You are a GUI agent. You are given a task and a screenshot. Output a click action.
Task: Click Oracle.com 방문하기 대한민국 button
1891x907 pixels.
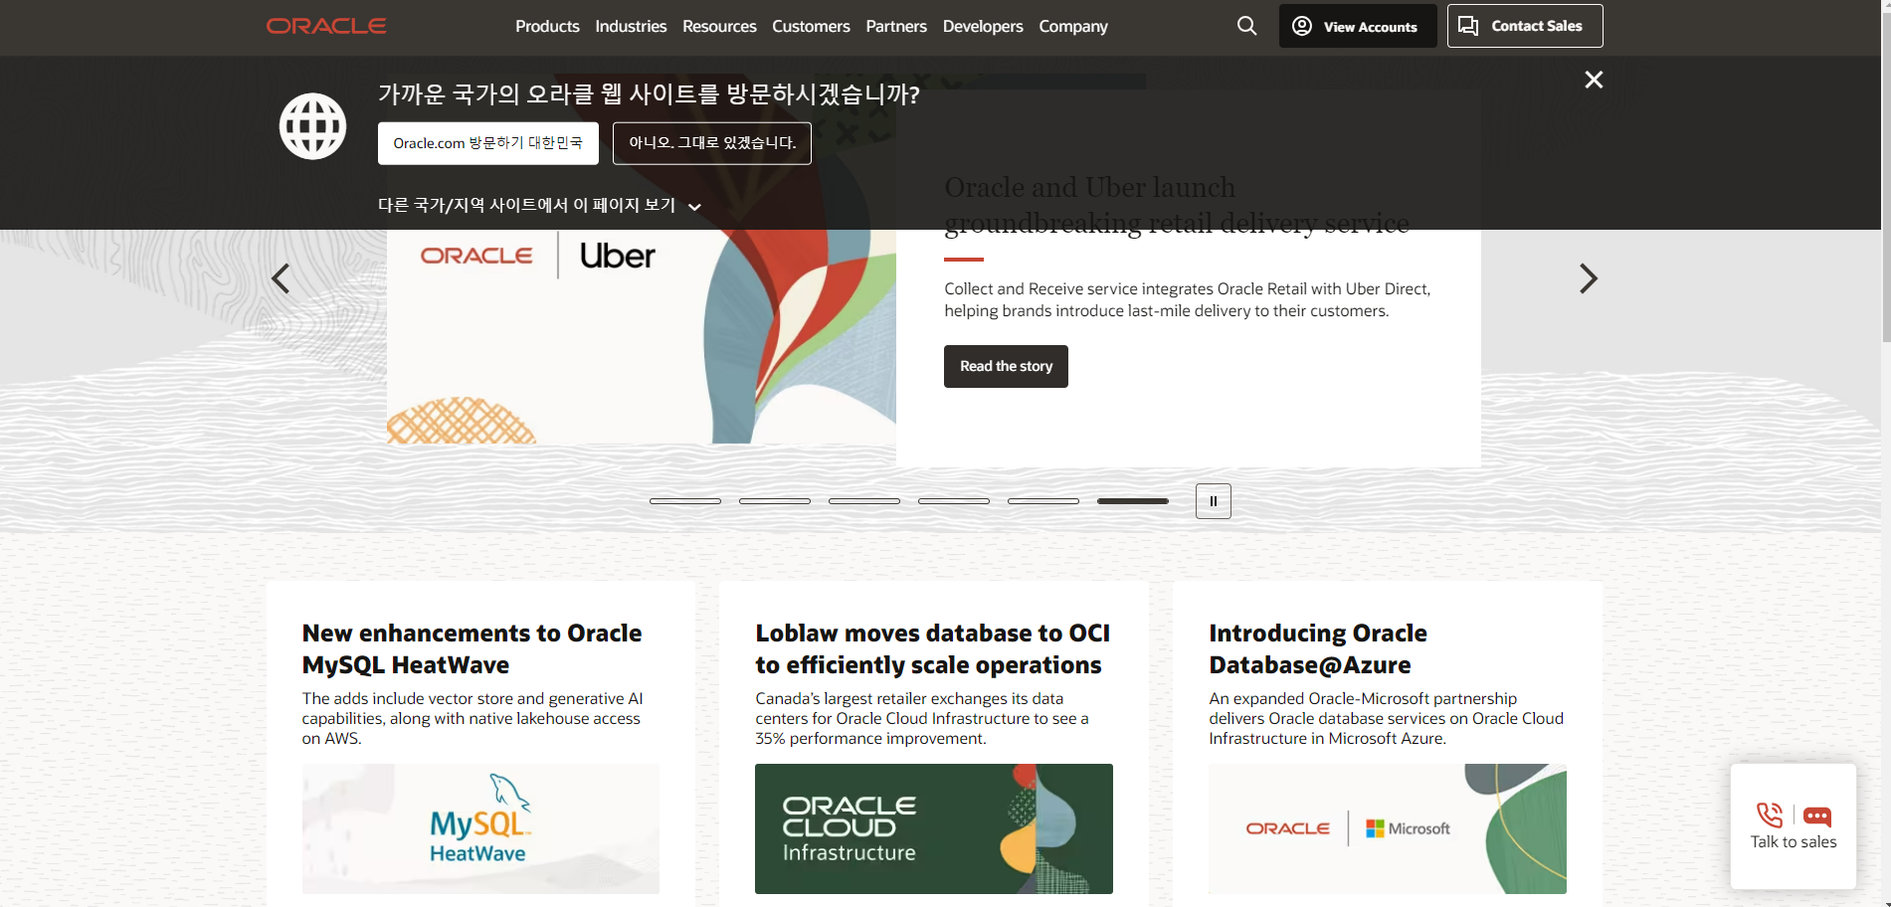pyautogui.click(x=487, y=143)
